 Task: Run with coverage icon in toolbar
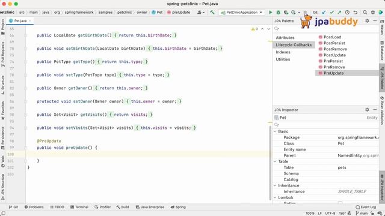tap(286, 12)
